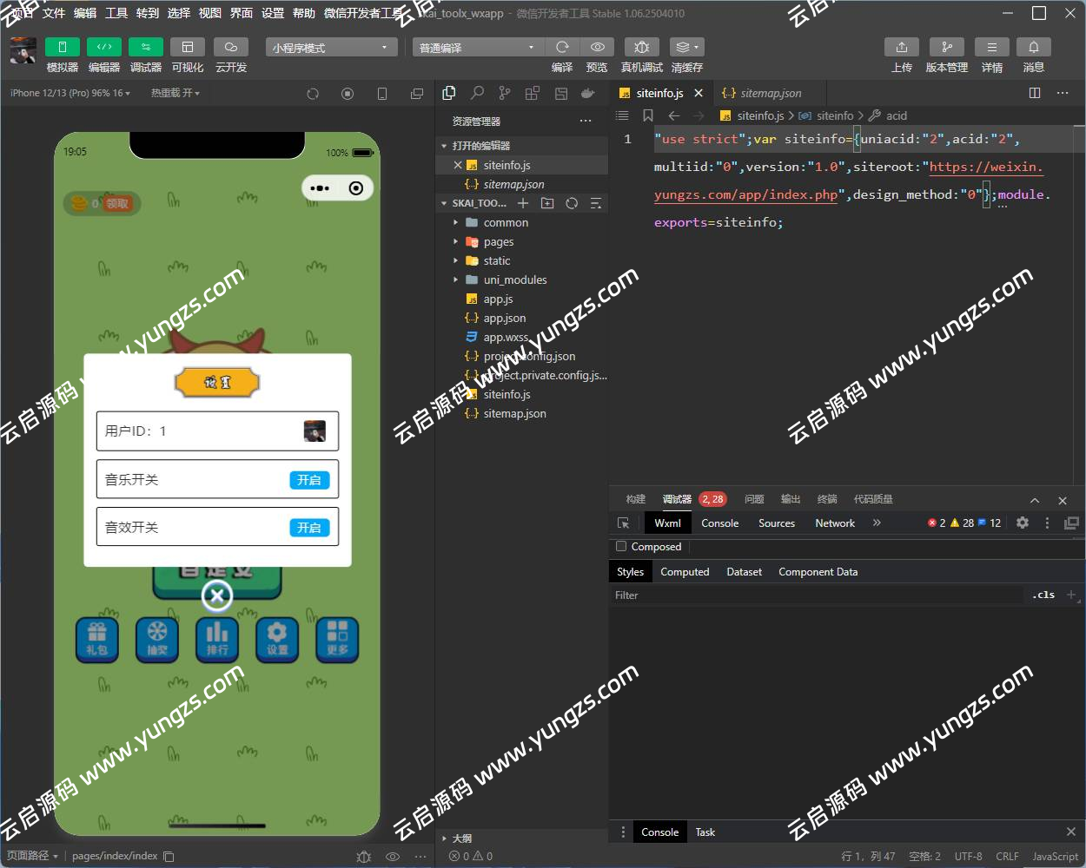Image resolution: width=1086 pixels, height=868 pixels.
Task: Click the Compile refresh icon
Action: [562, 47]
